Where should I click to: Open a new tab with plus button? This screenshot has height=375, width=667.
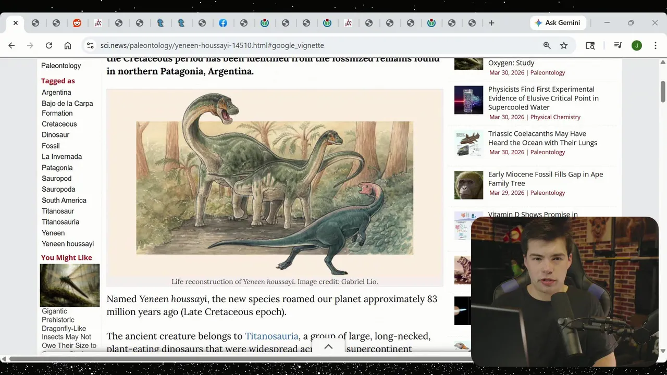point(491,23)
